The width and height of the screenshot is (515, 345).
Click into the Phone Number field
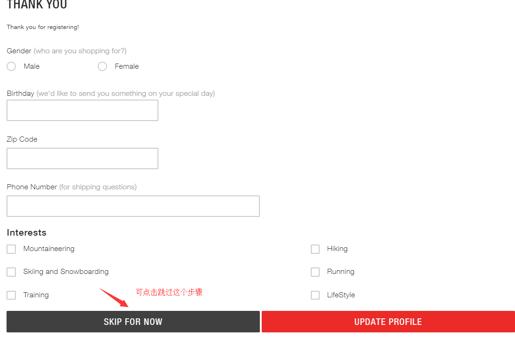[133, 206]
